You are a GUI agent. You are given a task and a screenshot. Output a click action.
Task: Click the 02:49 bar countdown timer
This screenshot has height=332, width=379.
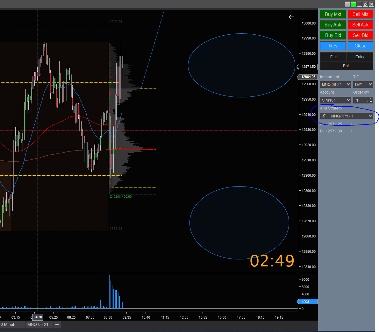click(x=272, y=261)
